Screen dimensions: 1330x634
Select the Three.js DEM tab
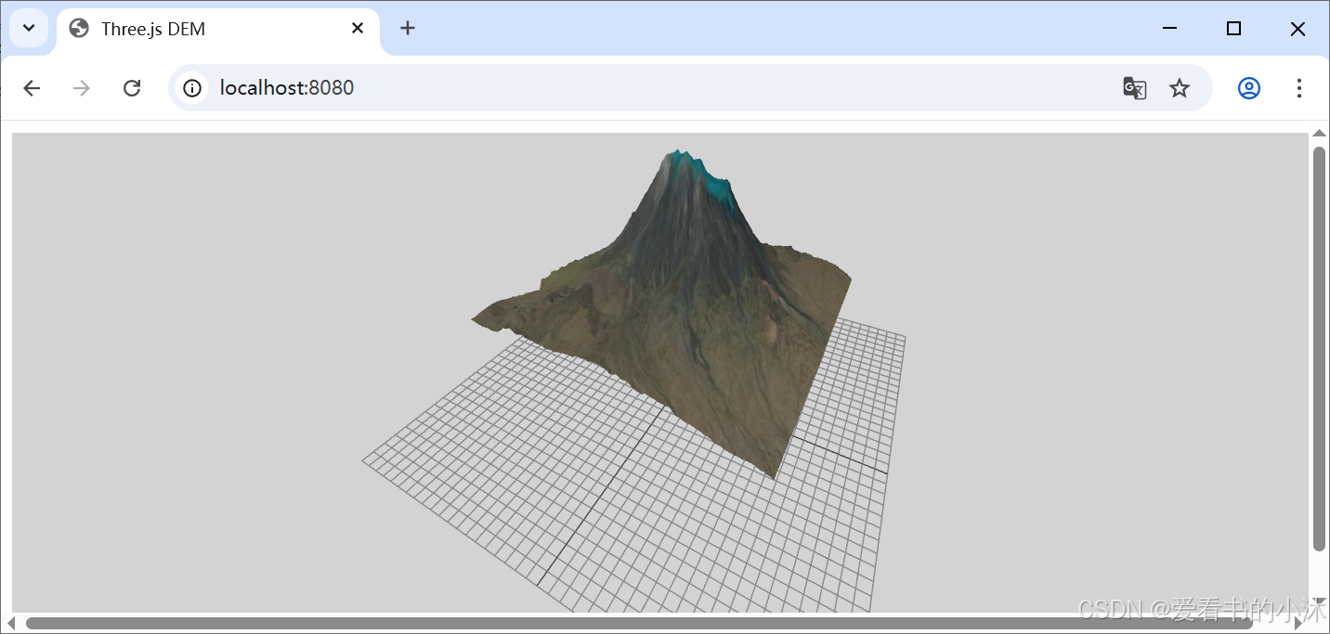pos(218,29)
